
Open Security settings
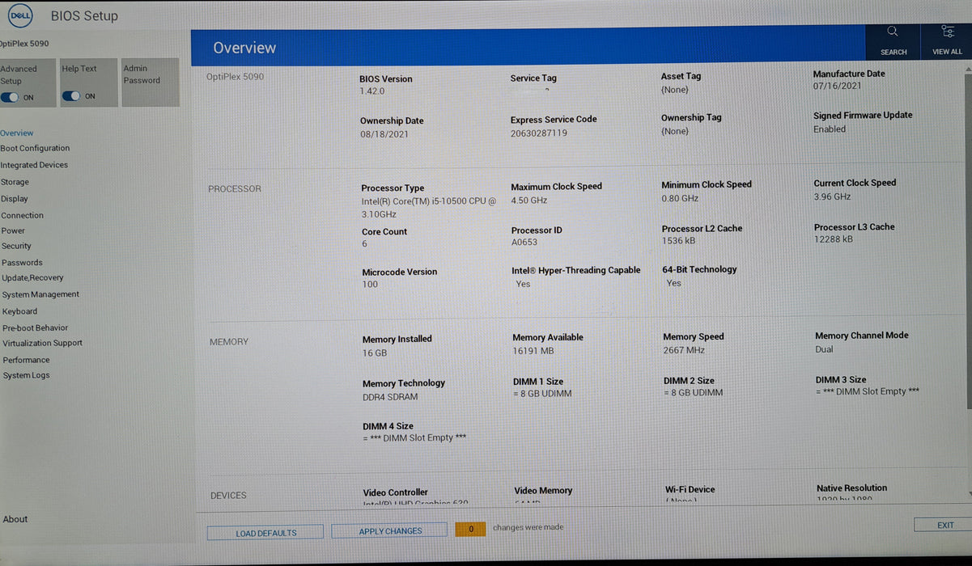(x=16, y=247)
